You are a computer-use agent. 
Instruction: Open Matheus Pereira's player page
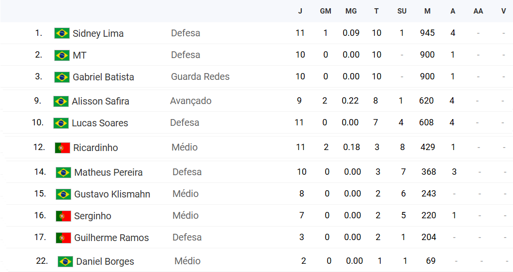tap(108, 172)
